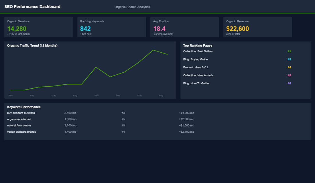The height and width of the screenshot is (183, 315).
Task: Click the green #3 rank badge
Action: (289, 51)
